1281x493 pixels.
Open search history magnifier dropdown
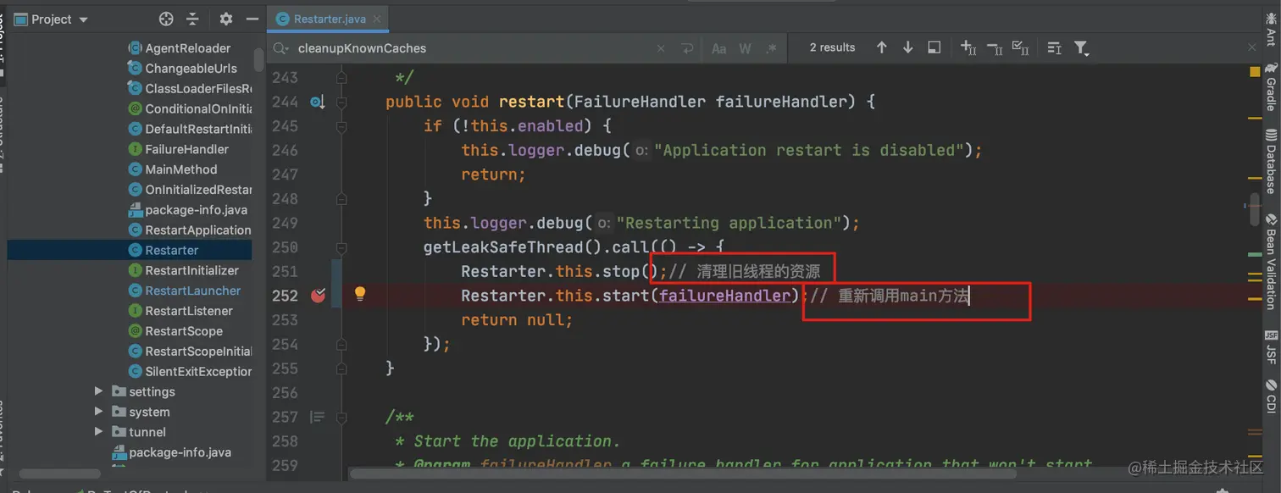tap(281, 48)
